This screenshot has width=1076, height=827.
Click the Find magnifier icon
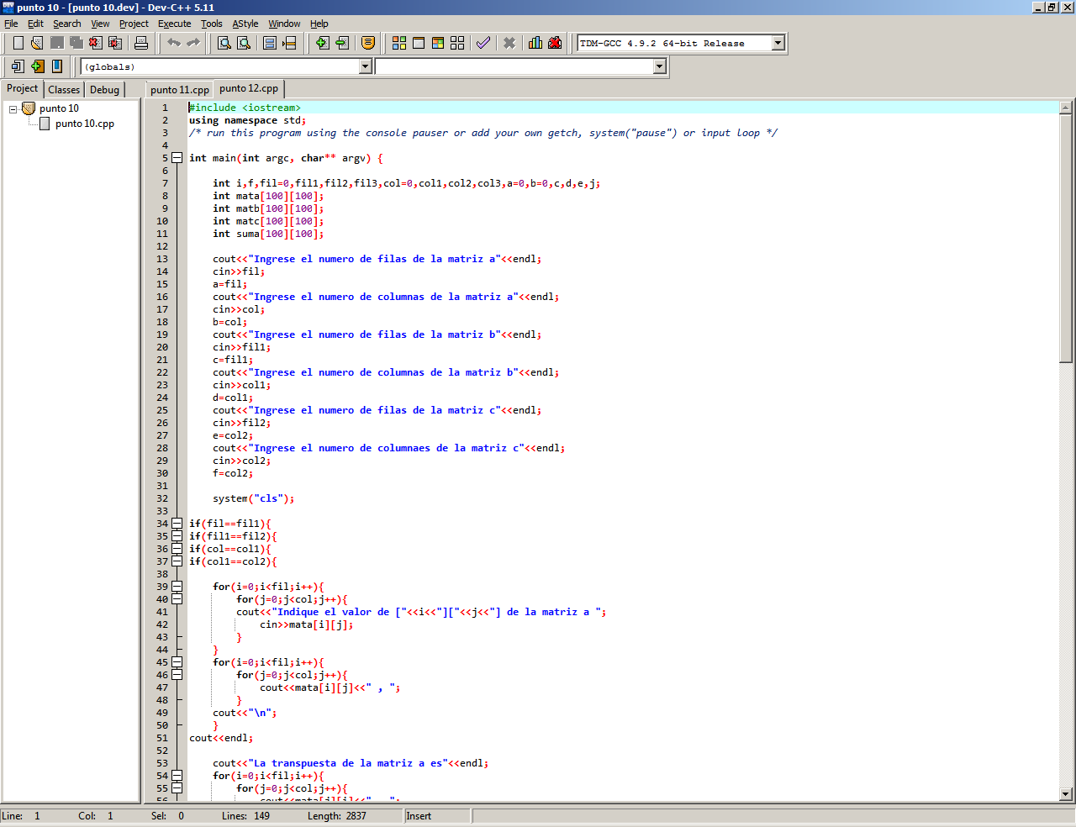pyautogui.click(x=224, y=43)
